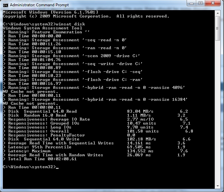Click the 69.505 ms value
The width and height of the screenshot is (224, 192).
click(x=139, y=147)
